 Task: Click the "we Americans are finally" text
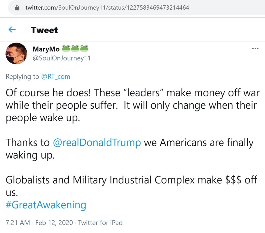(x=198, y=143)
